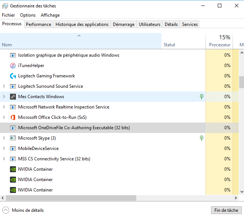The image size is (244, 217).
Task: Click the MSS CS Connectivity Service icon
Action: pos(13,159)
